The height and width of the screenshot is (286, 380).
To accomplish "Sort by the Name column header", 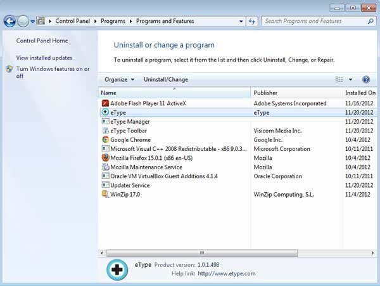I will click(x=175, y=93).
